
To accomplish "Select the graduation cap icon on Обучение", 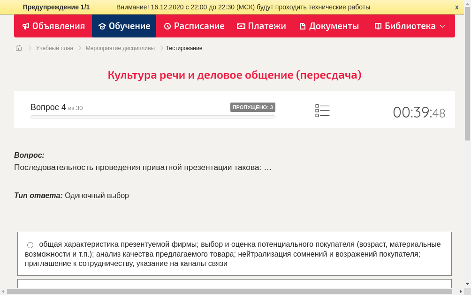I will coord(103,26).
